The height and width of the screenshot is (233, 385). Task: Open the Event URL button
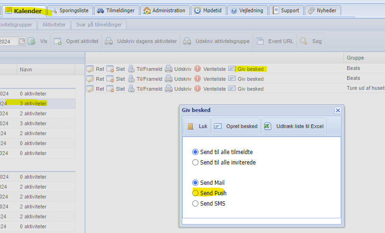[275, 41]
